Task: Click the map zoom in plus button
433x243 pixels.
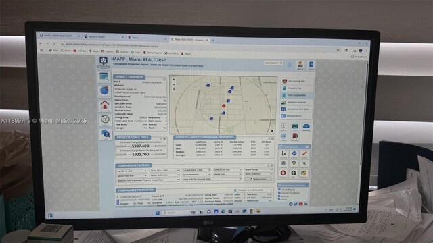Action: [x=174, y=80]
